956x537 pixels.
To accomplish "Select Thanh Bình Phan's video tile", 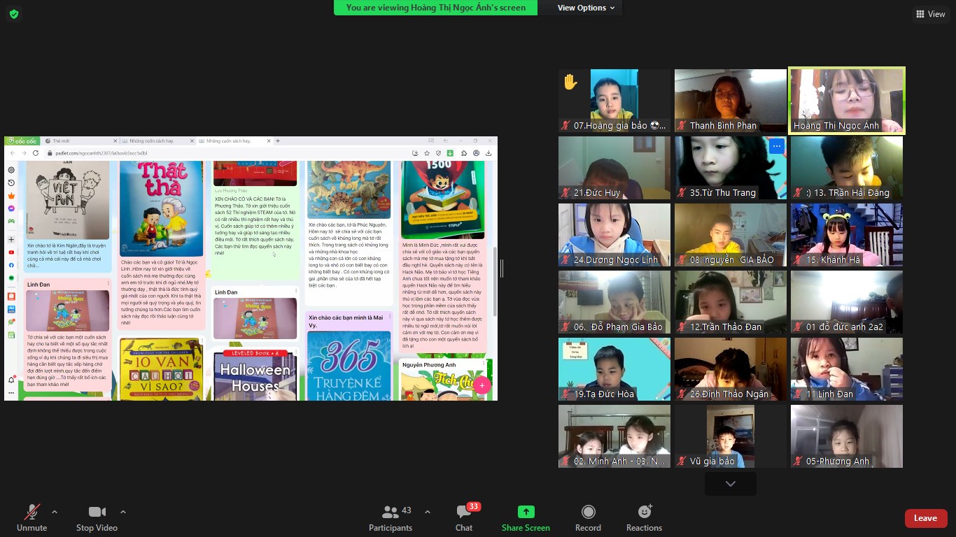I will coord(730,100).
